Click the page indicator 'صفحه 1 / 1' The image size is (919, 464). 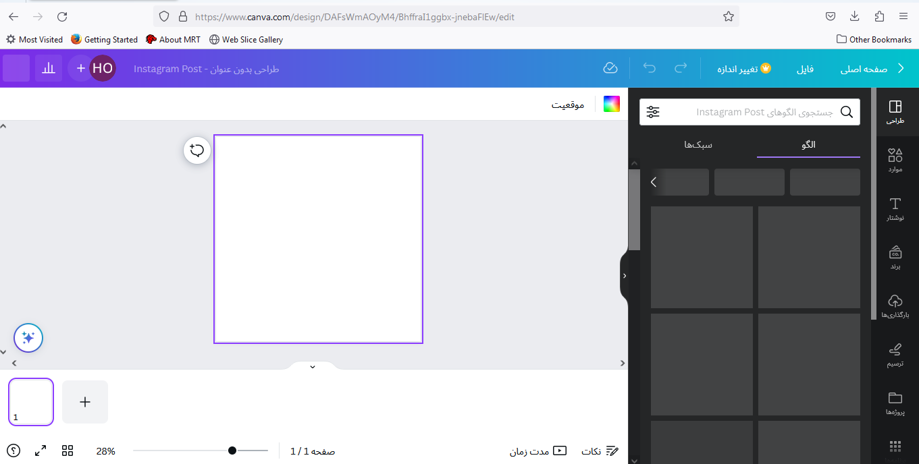[x=313, y=451]
